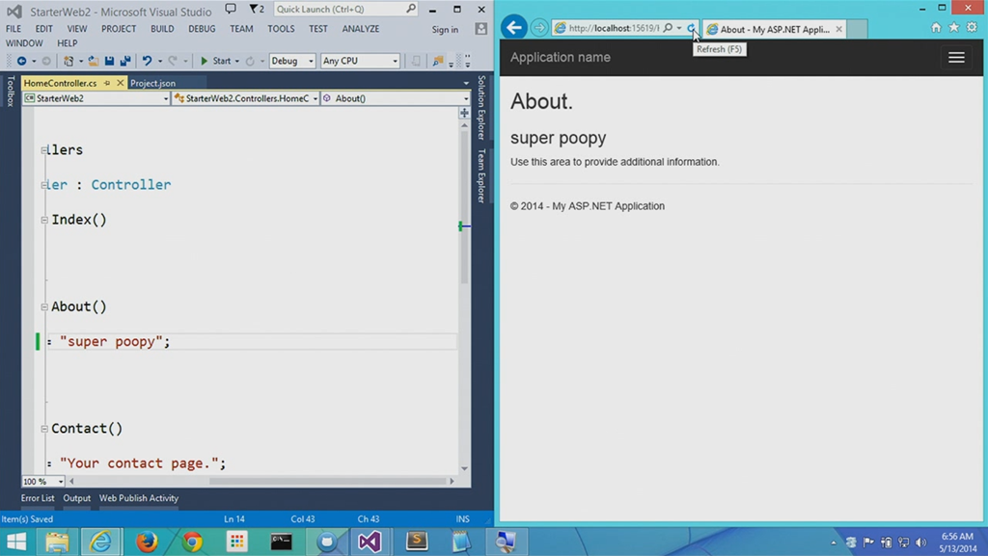Close the HomeController.cs tab
This screenshot has height=556, width=988.
tap(120, 83)
